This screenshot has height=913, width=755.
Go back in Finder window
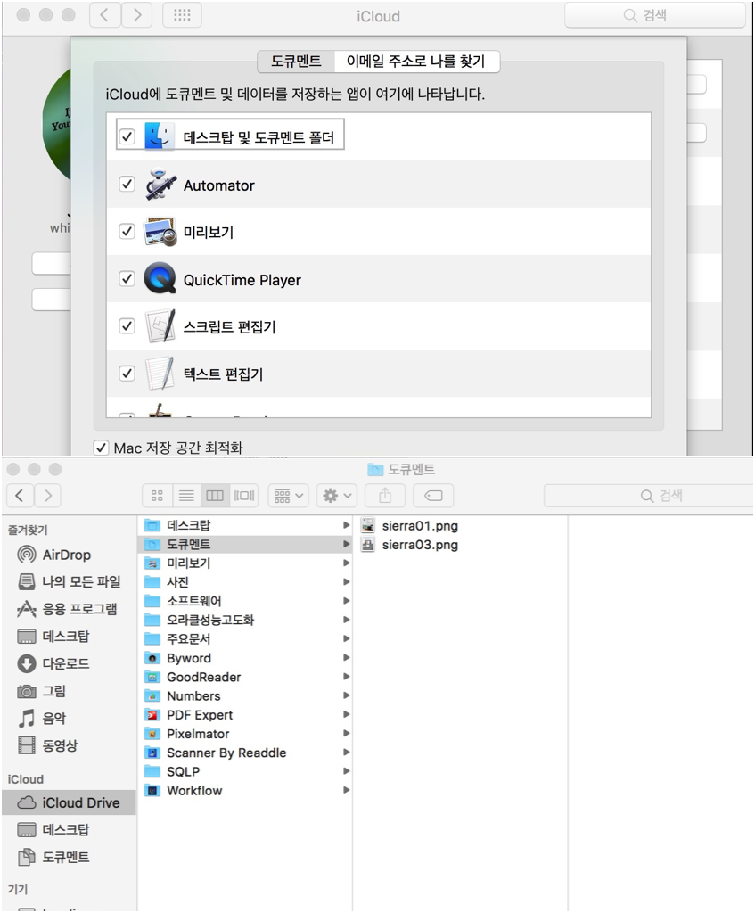(x=20, y=496)
